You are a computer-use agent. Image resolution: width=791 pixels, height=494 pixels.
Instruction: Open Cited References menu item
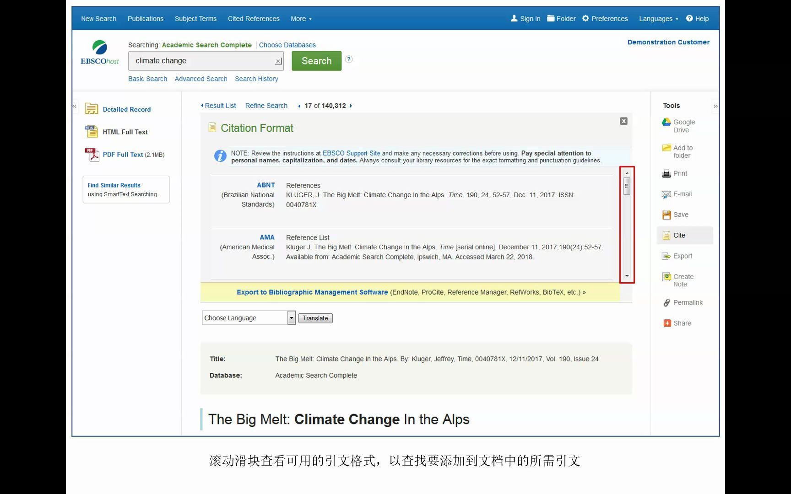(254, 19)
